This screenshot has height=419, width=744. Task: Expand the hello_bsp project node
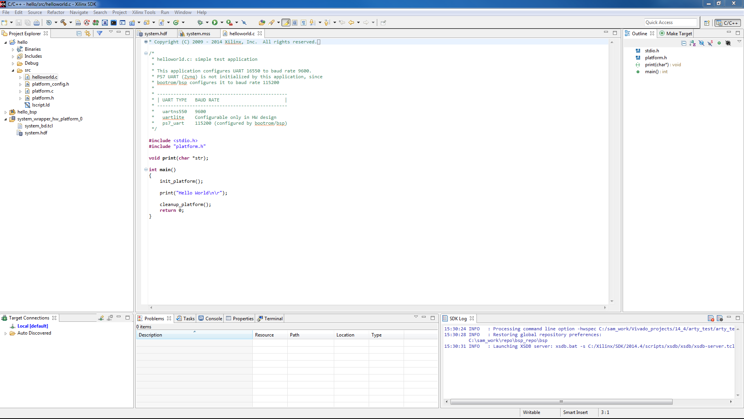pyautogui.click(x=5, y=112)
